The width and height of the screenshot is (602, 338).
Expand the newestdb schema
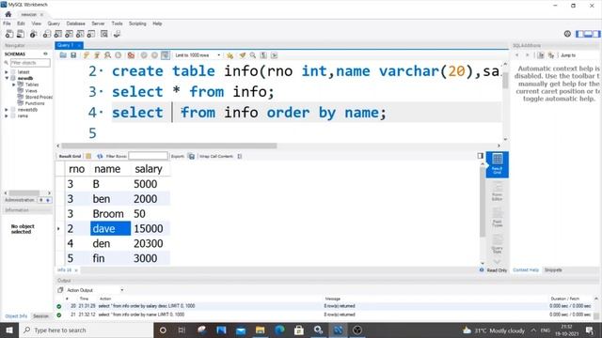click(x=7, y=110)
